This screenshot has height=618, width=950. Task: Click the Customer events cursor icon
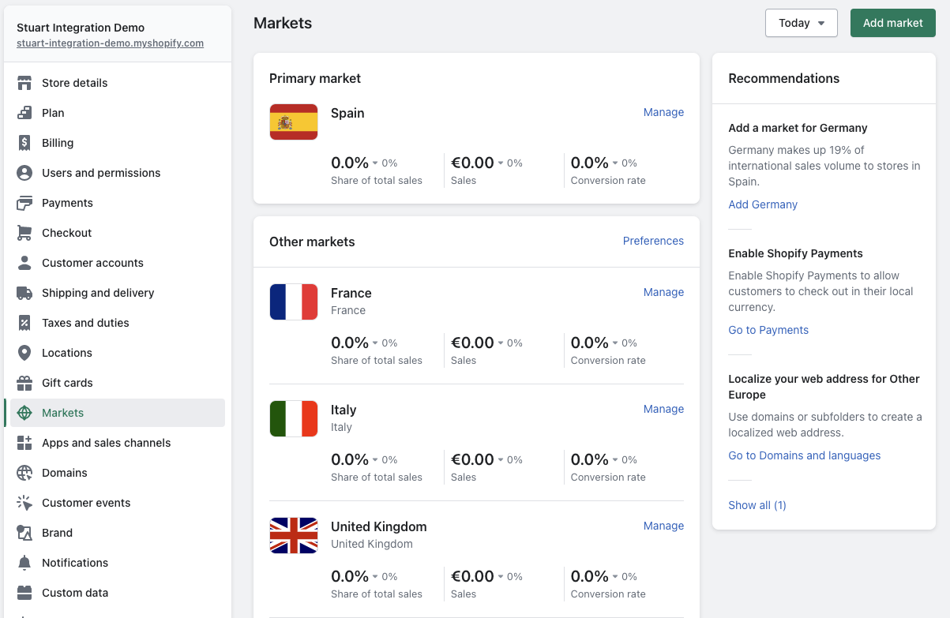24,503
